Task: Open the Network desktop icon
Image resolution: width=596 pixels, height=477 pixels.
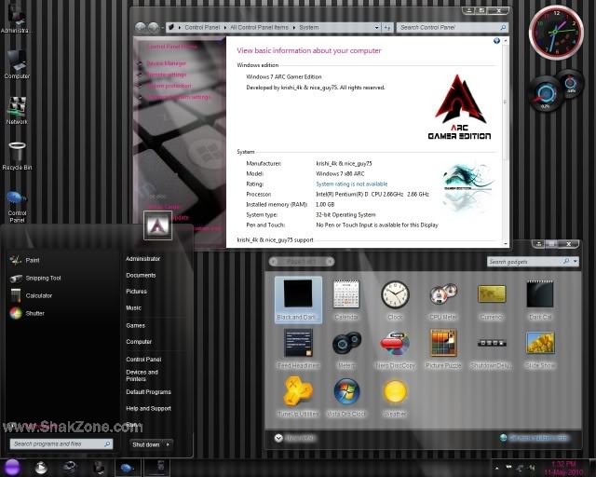Action: [17, 110]
